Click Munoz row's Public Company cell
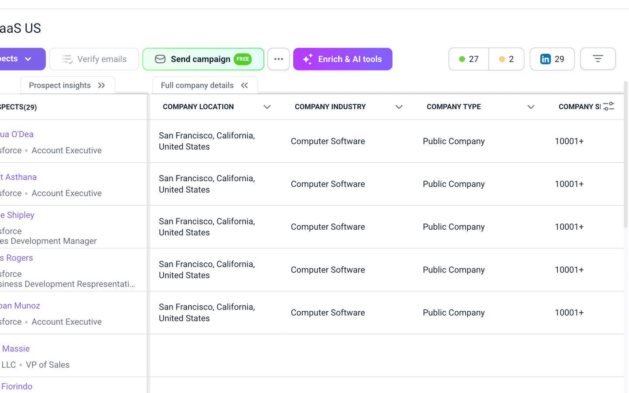The height and width of the screenshot is (393, 629). (x=454, y=313)
